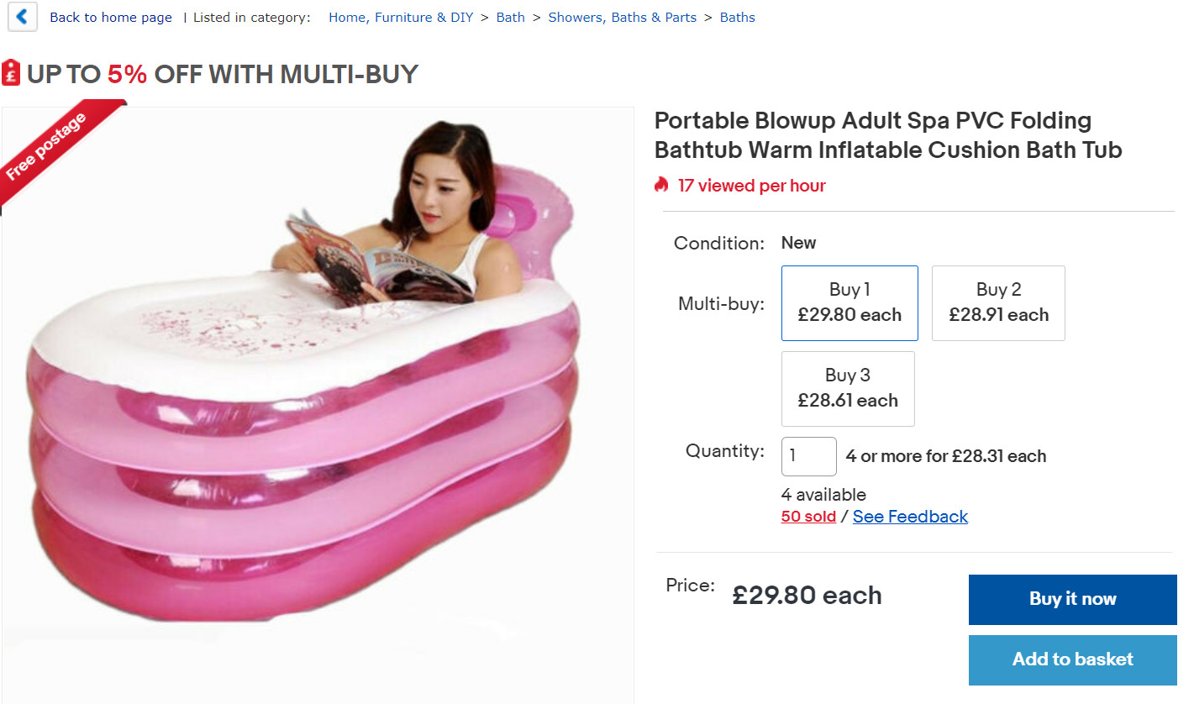This screenshot has height=704, width=1194.
Task: Click the red multi-buy price tag icon
Action: pyautogui.click(x=11, y=73)
